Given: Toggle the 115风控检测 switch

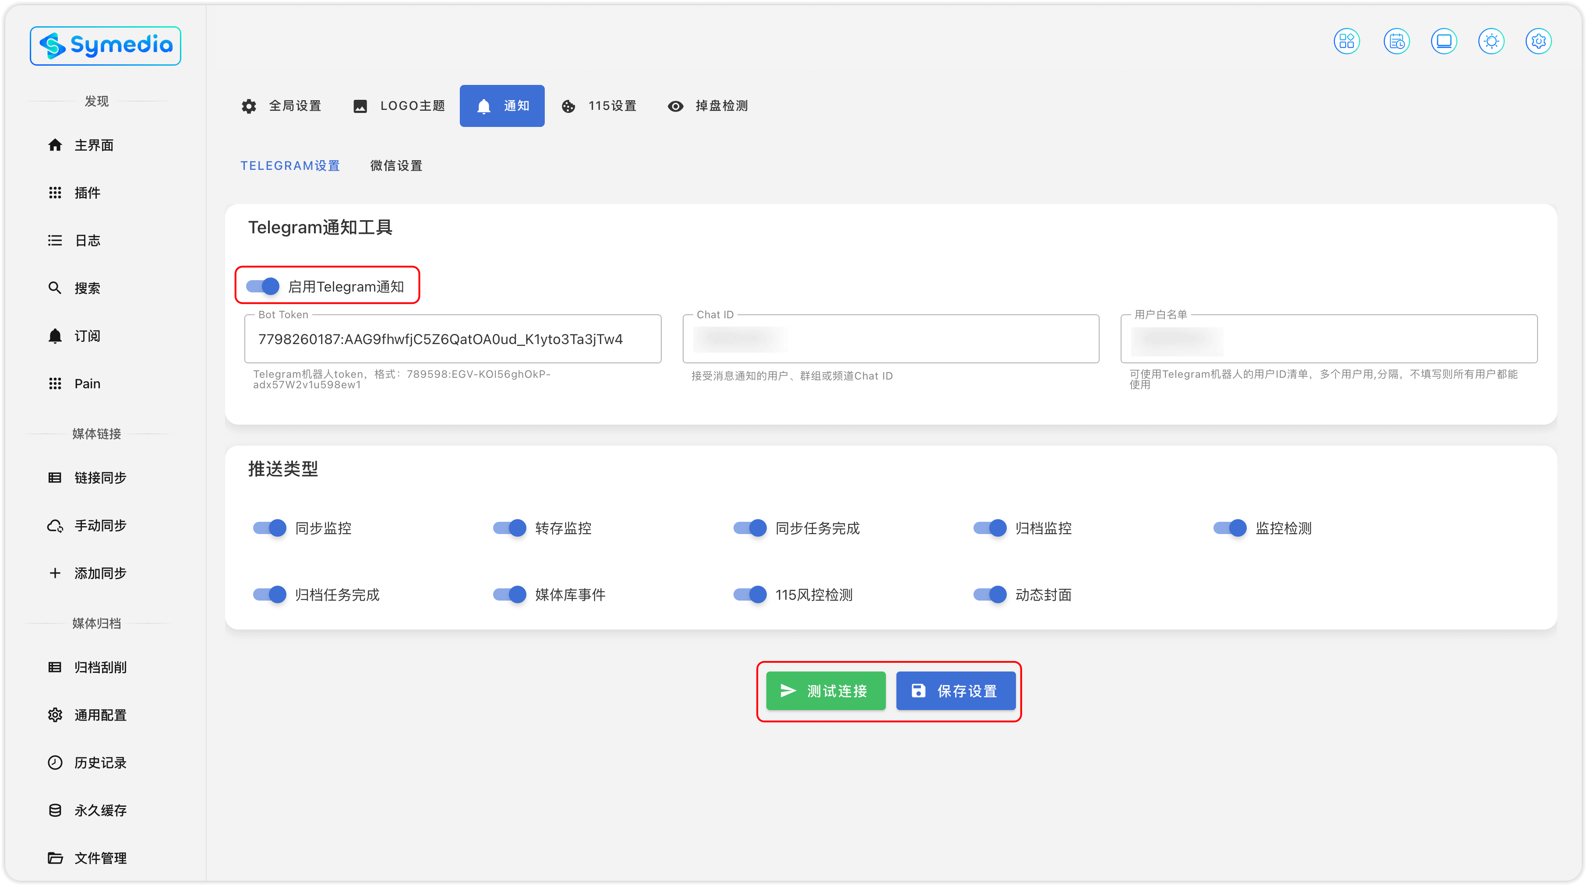Looking at the screenshot, I should 750,594.
